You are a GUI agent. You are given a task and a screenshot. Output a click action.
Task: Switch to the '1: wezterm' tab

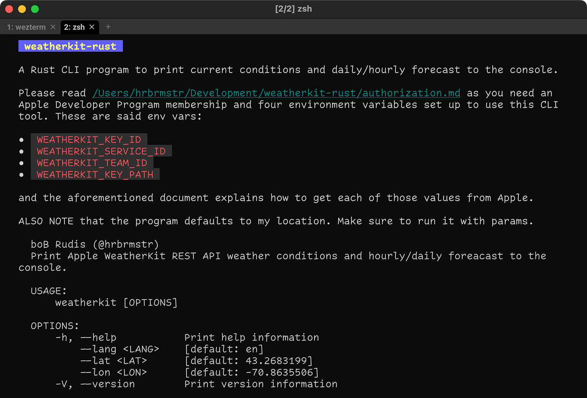[26, 27]
